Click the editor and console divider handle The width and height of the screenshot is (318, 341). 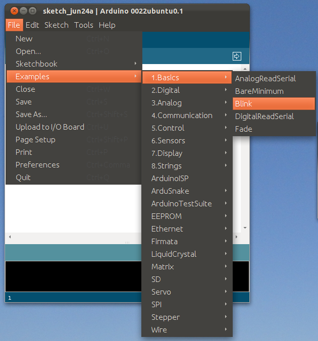coord(127,242)
